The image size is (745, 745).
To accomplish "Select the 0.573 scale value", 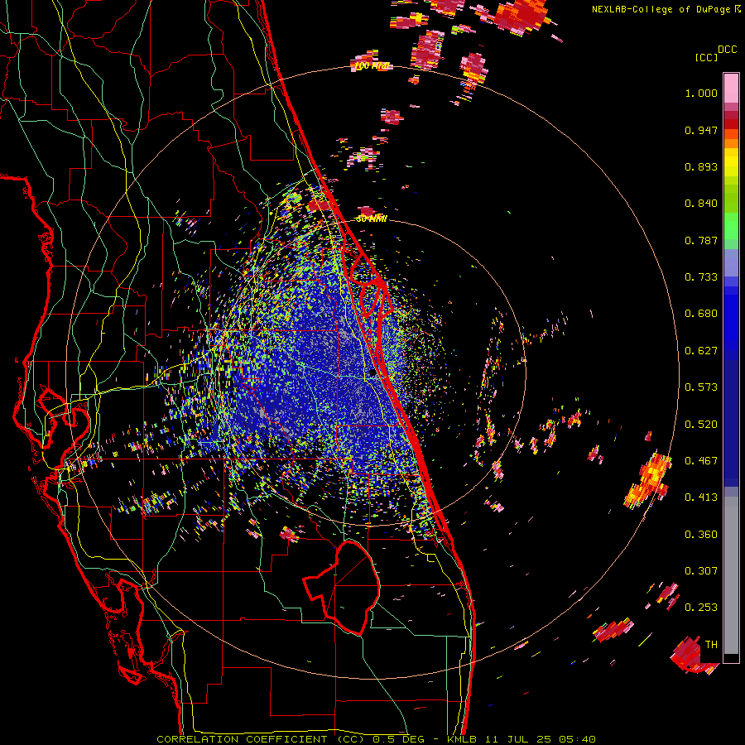I will [701, 387].
